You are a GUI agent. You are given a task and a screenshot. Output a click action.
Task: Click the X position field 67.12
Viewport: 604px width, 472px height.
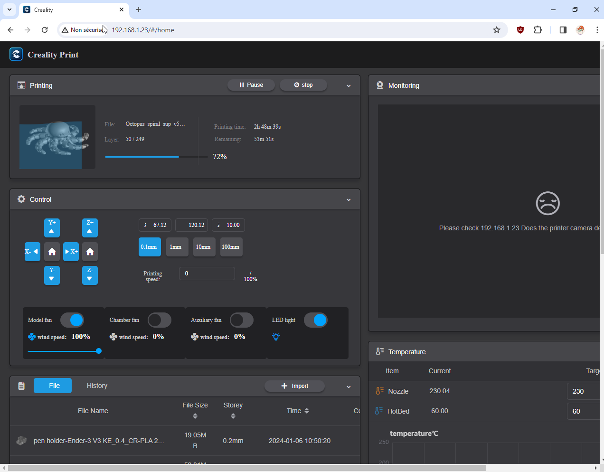pyautogui.click(x=155, y=225)
